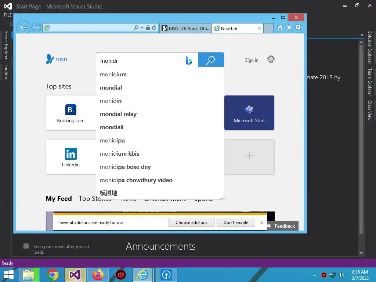Switch to Internet Explorer taskbar icon
Image resolution: width=376 pixels, height=282 pixels.
(x=143, y=275)
